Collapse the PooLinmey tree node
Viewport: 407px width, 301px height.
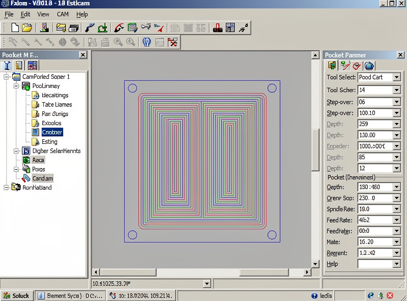coord(16,86)
